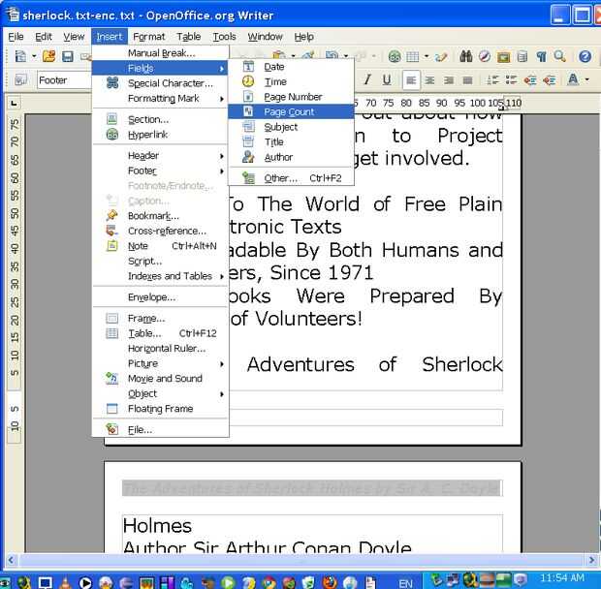Open the Table menu in menu bar
The image size is (601, 589).
click(189, 37)
